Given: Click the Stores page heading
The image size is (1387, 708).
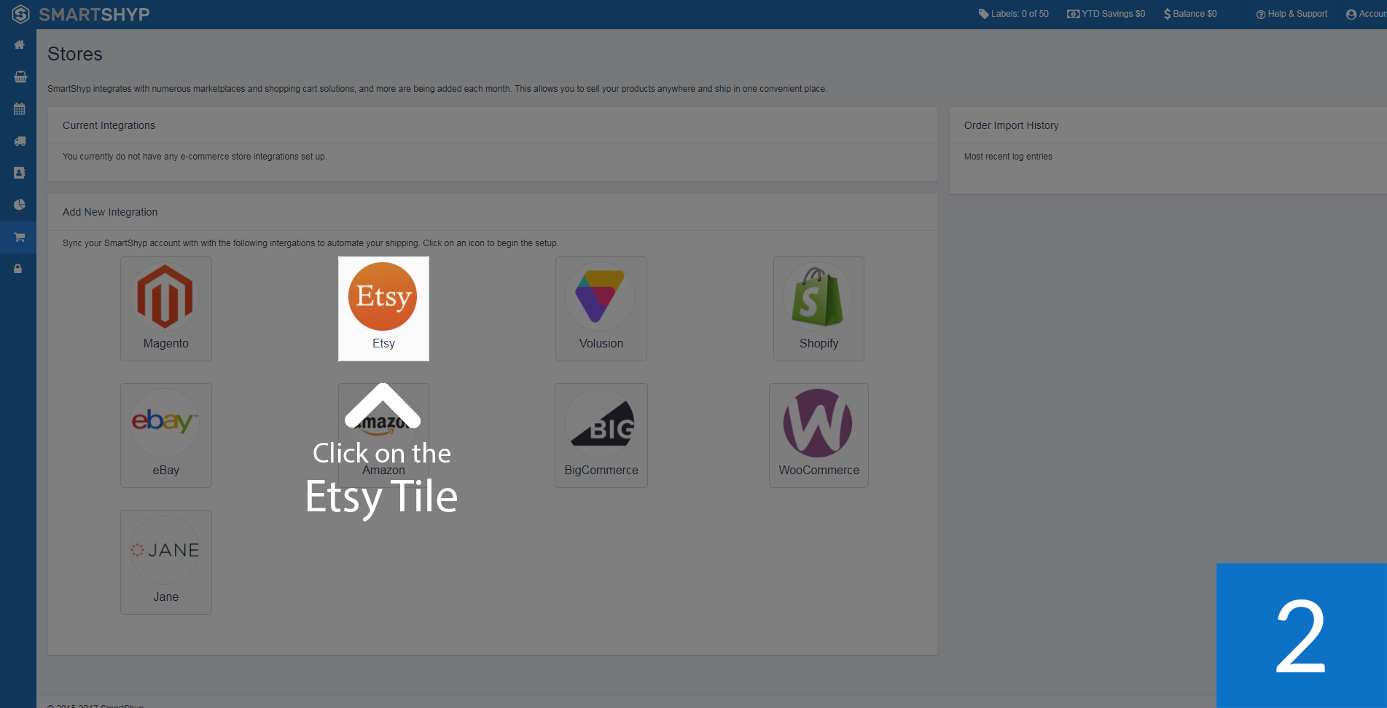Looking at the screenshot, I should (75, 54).
